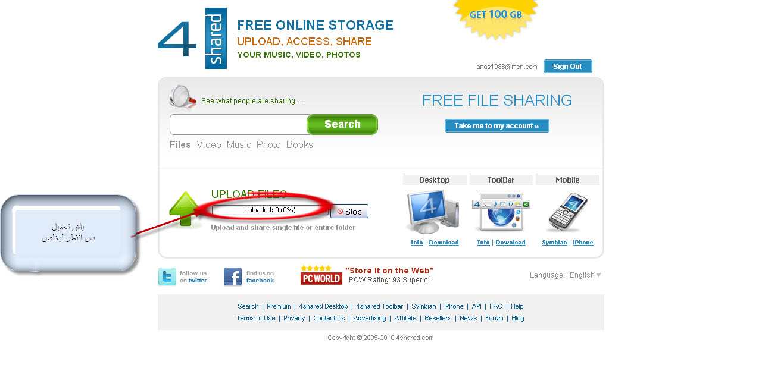The width and height of the screenshot is (762, 368).
Task: Click the green Search button
Action: click(x=342, y=124)
